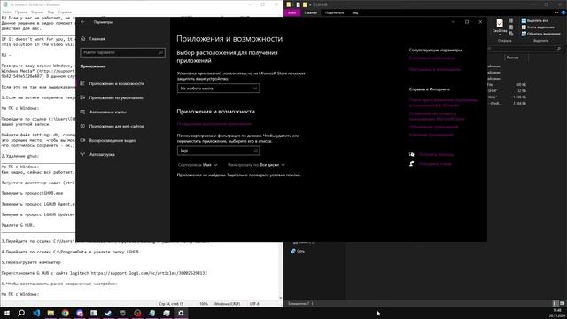Viewport: 567px width, 319px height.
Task: Open the Получить помощь link
Action: (x=436, y=154)
